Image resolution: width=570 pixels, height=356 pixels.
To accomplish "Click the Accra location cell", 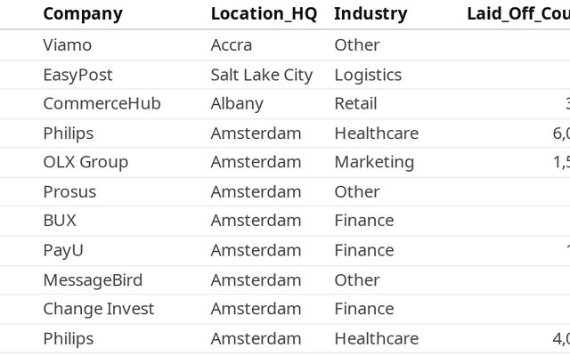I will click(232, 44).
